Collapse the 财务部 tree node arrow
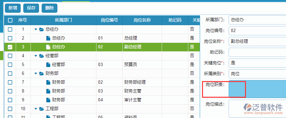 (36, 74)
